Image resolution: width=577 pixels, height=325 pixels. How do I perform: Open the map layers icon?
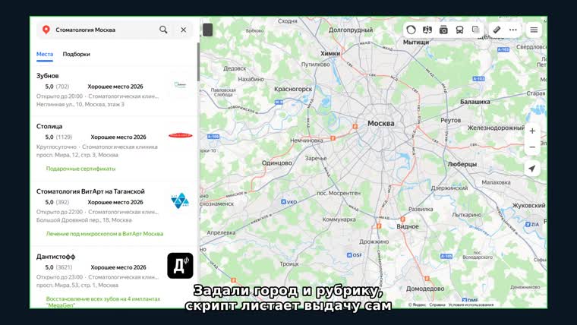pyautogui.click(x=476, y=30)
